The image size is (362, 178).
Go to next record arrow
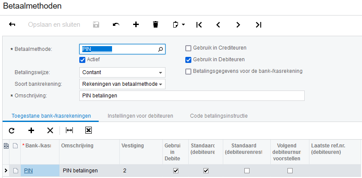pyautogui.click(x=238, y=25)
